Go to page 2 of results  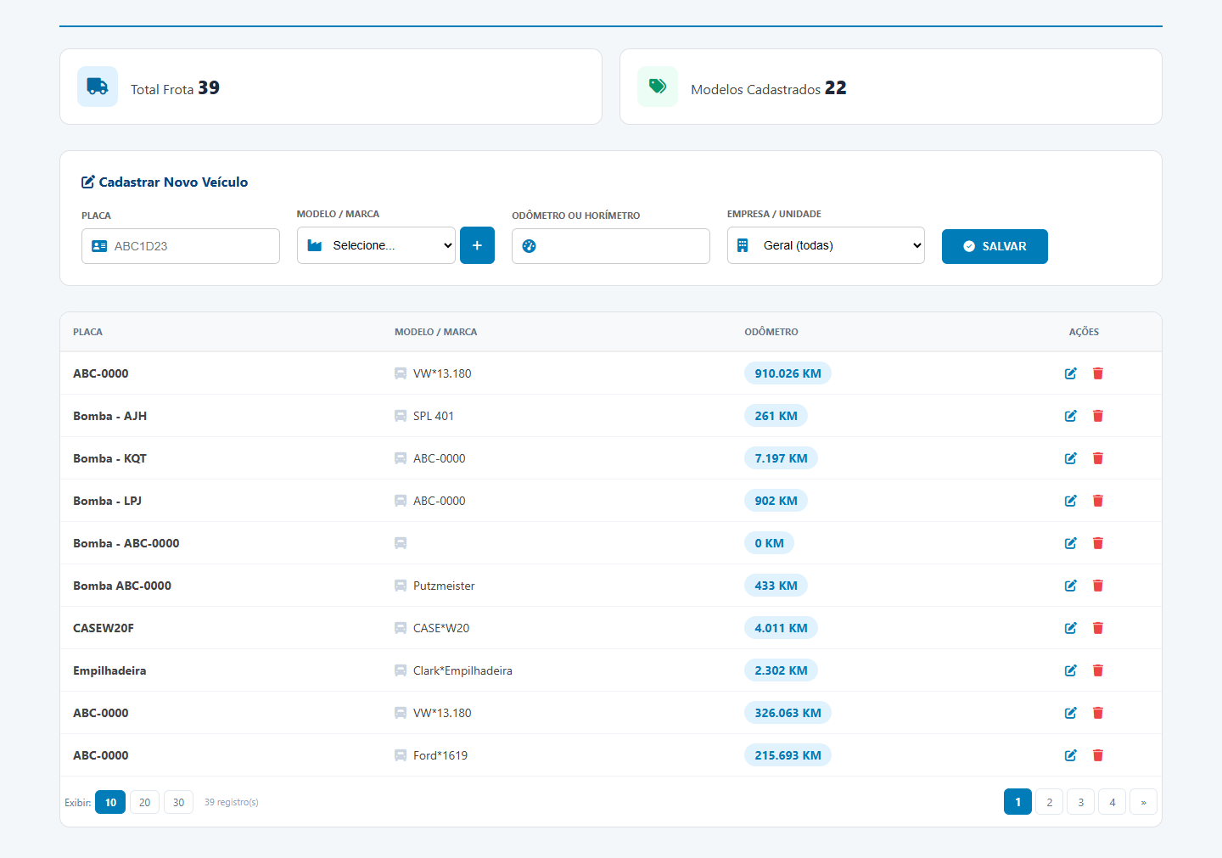coord(1050,802)
